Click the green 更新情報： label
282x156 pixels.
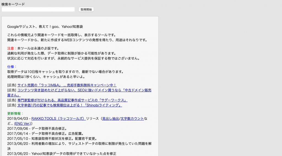(15, 113)
